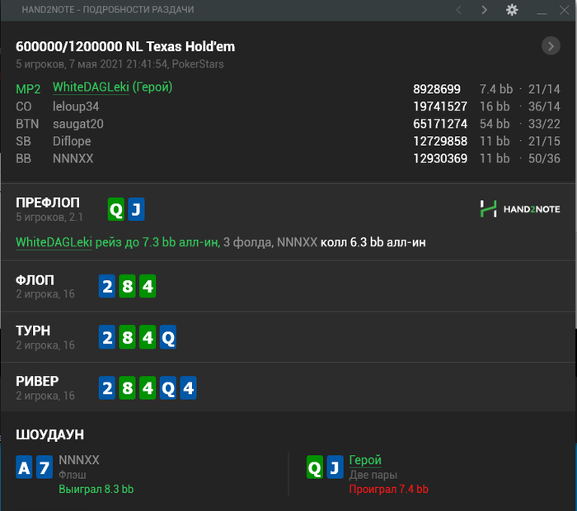Click the flop row 8 card
Screen dimensions: 577x511
[127, 286]
